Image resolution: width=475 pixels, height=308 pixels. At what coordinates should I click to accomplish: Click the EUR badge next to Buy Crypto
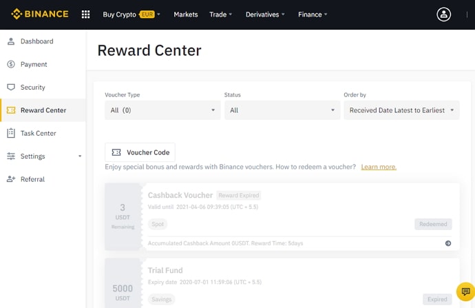[x=147, y=14]
